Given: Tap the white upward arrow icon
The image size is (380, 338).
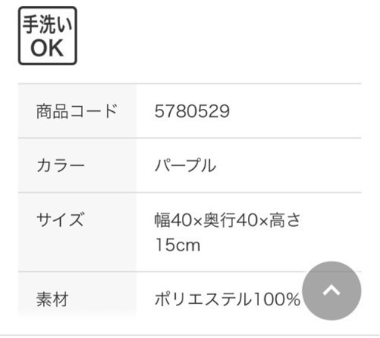Looking at the screenshot, I should (332, 291).
